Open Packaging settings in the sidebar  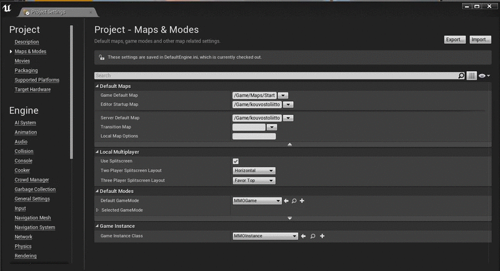point(26,71)
